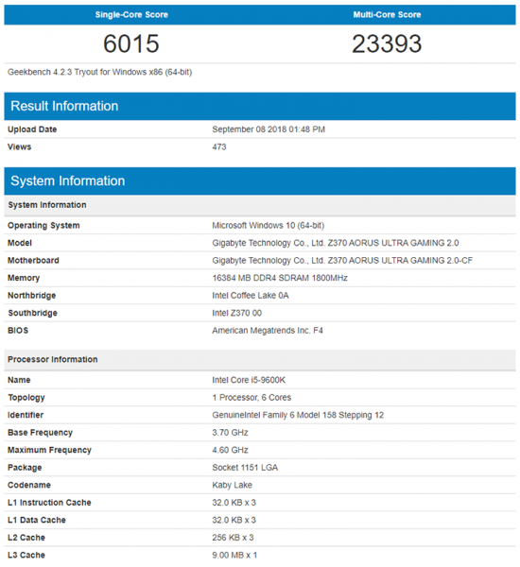Click the 3.70 GHz value
Viewport: 520px width, 567px height.
(230, 433)
